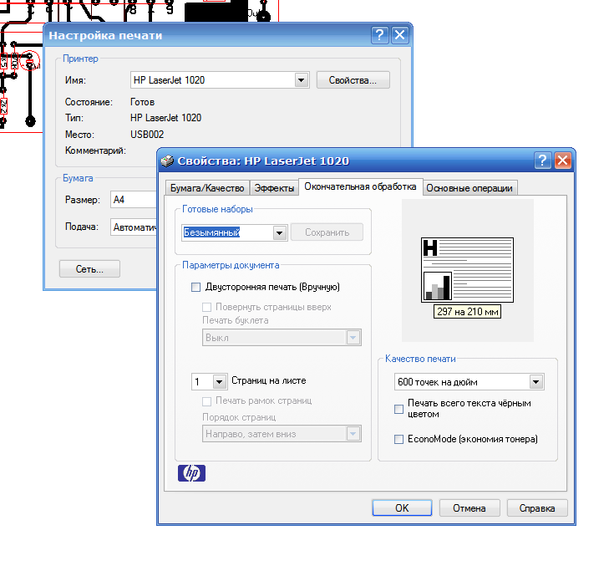Switch to the Основные операции tab

tap(469, 188)
